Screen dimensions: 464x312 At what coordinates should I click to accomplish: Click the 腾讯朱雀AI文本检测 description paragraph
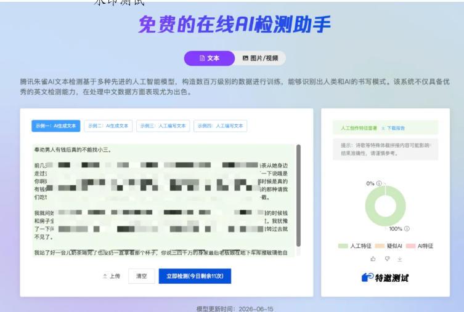[235, 87]
